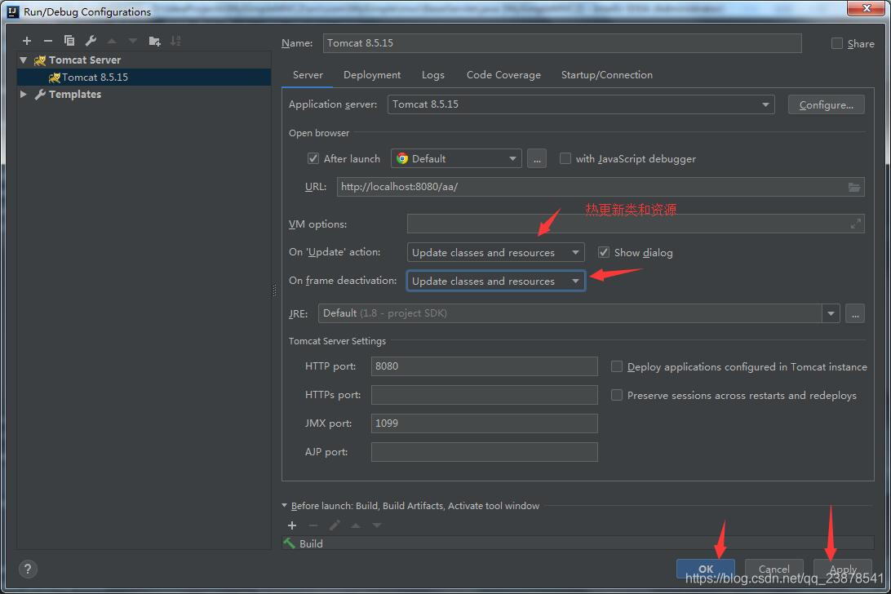The image size is (891, 594).
Task: Move configuration up with toolbar arrow
Action: tap(112, 41)
